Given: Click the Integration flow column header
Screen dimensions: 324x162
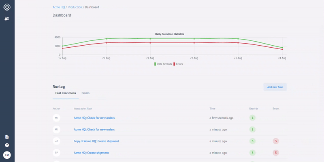Looking at the screenshot, I should point(83,109).
